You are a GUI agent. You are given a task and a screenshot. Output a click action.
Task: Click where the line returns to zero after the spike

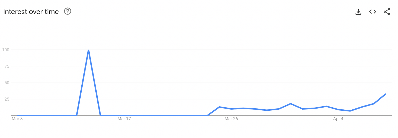tap(101, 115)
